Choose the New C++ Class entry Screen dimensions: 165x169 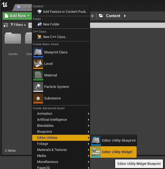click(x=61, y=37)
